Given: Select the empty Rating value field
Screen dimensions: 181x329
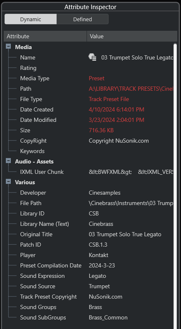Looking at the screenshot, I should pos(130,68).
